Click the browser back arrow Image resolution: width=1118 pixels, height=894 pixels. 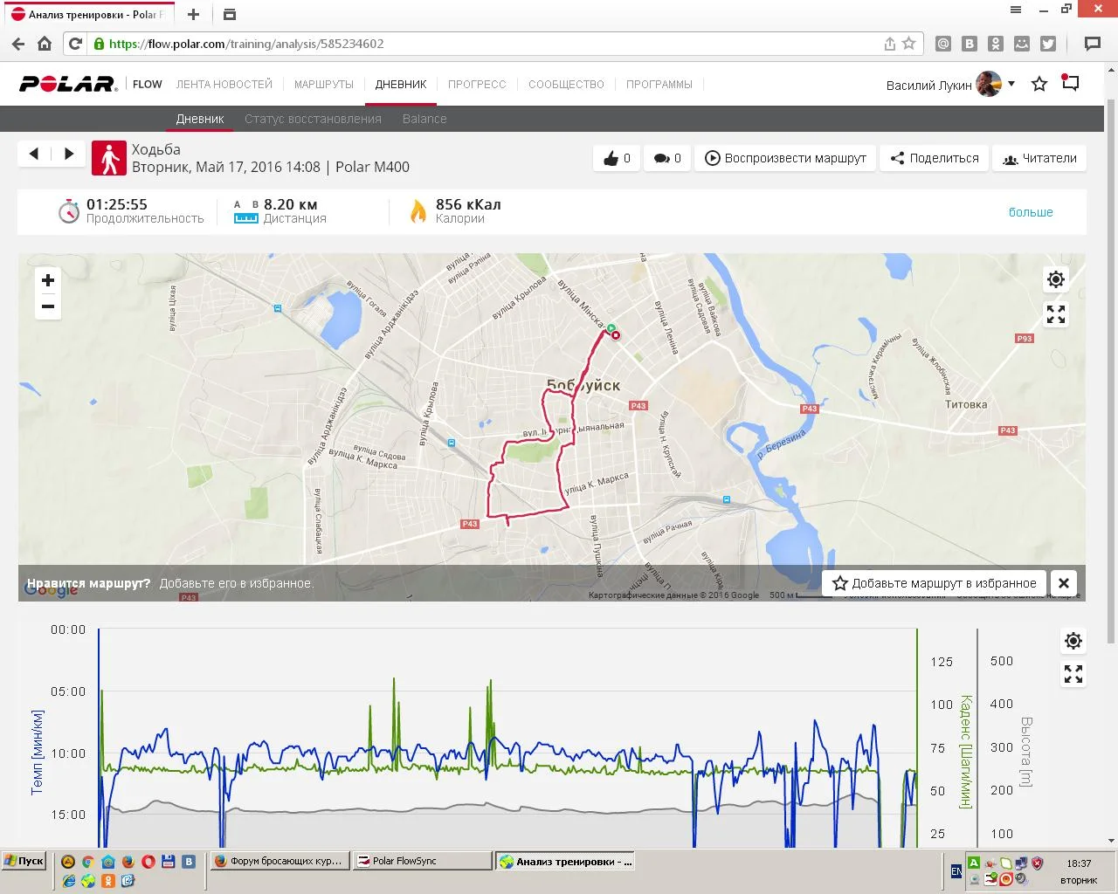(x=18, y=44)
